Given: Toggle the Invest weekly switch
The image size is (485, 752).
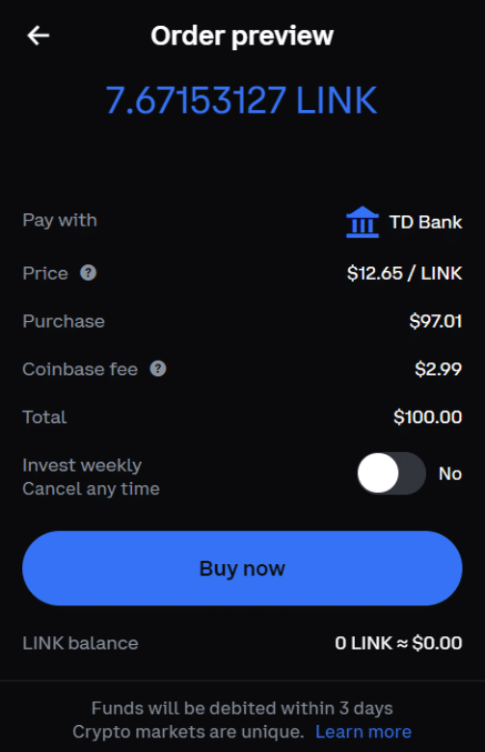Looking at the screenshot, I should tap(391, 473).
